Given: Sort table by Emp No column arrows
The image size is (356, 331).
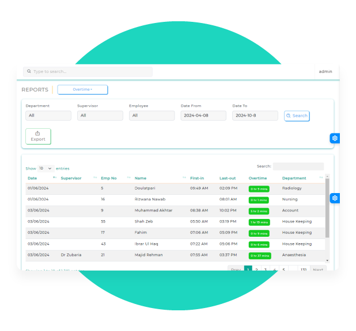Looking at the screenshot, I should [128, 178].
